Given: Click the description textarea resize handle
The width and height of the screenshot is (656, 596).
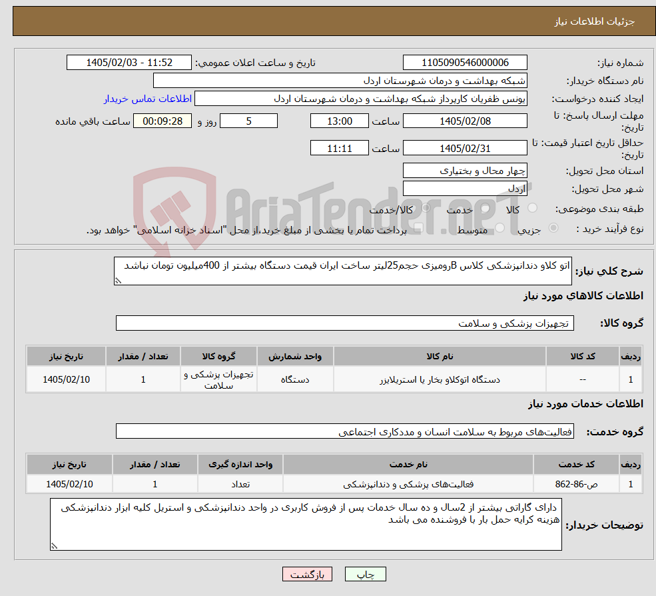Looking at the screenshot, I should click(118, 281).
